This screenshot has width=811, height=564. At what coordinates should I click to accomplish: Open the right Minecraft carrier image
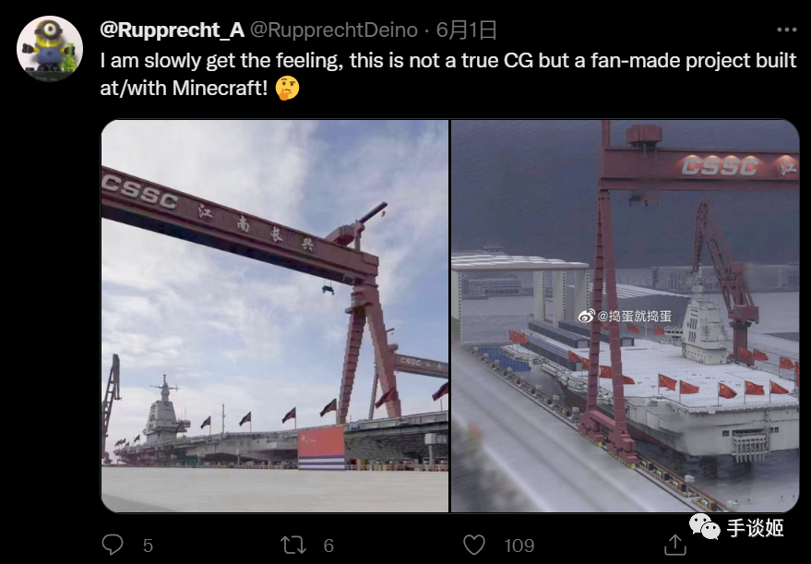(625, 316)
